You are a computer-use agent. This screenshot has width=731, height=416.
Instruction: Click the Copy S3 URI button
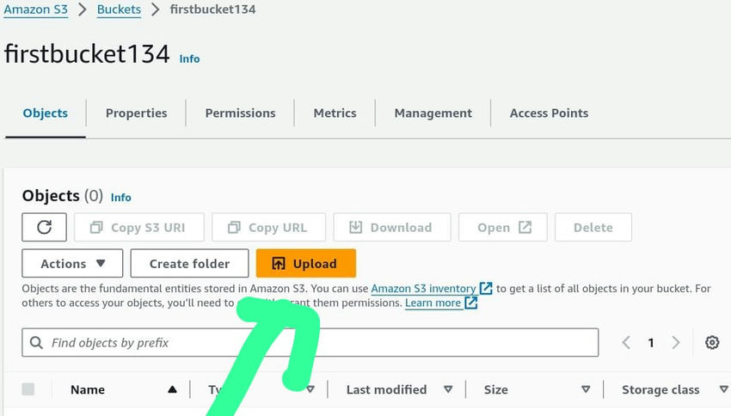pyautogui.click(x=139, y=227)
